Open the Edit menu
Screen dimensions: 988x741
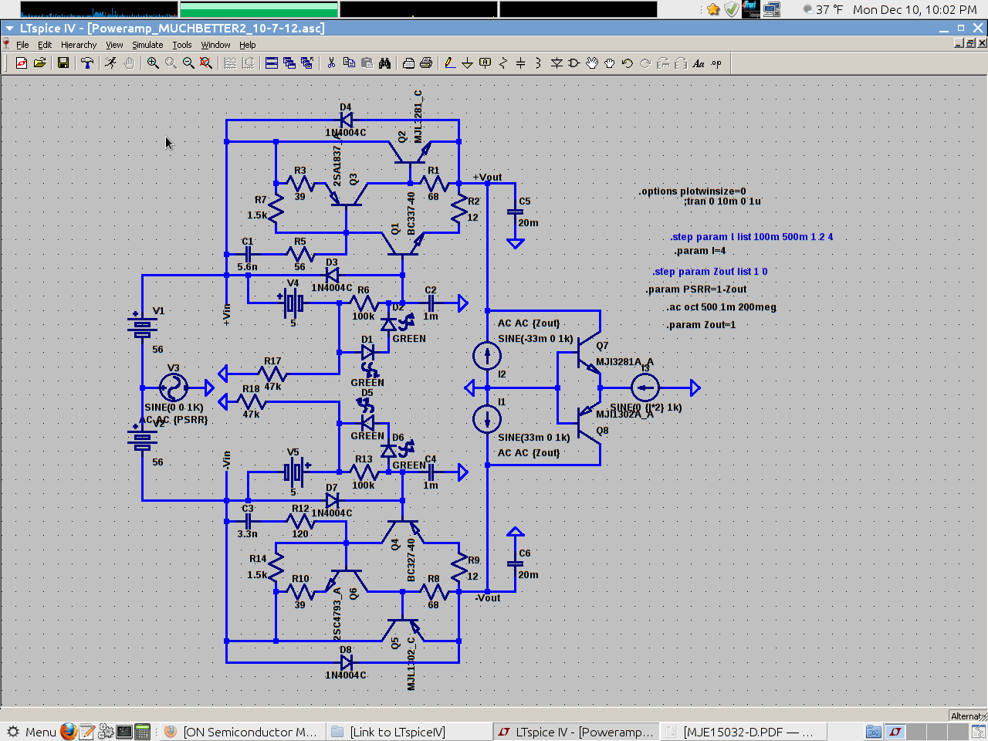click(45, 45)
